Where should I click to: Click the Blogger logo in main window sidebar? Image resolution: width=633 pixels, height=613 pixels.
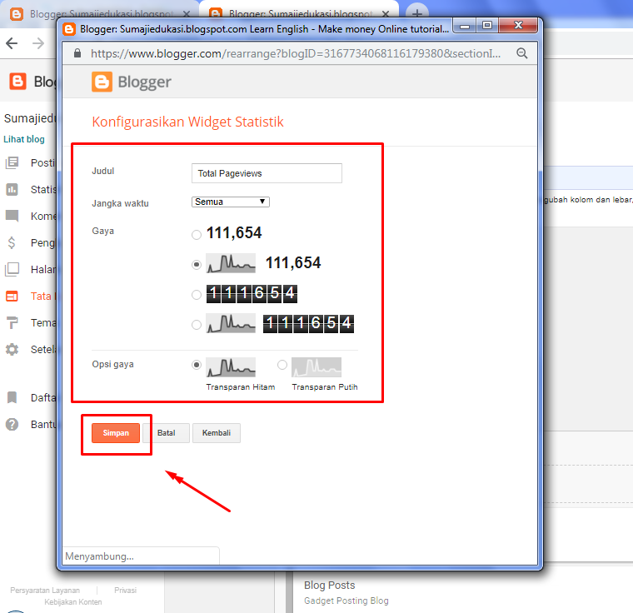[x=17, y=81]
